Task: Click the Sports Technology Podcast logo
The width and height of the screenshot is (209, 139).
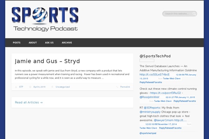Action: pyautogui.click(x=45, y=19)
